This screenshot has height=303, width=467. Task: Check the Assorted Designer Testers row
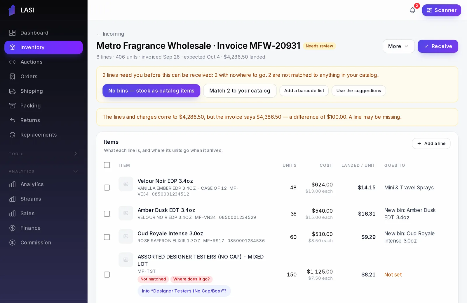107,274
